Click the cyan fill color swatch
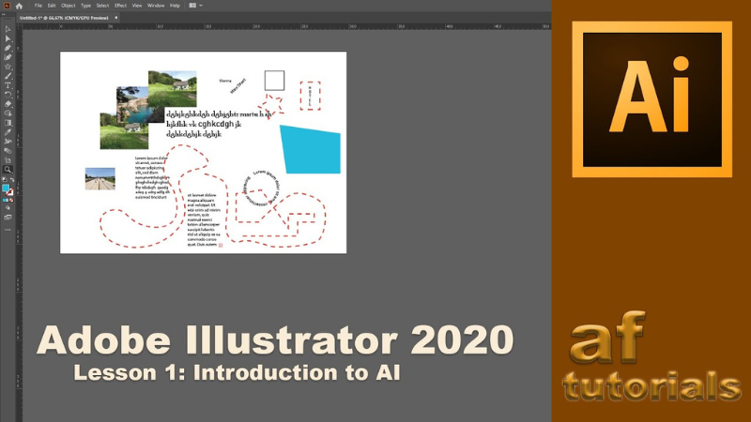Image resolution: width=751 pixels, height=422 pixels. click(x=6, y=188)
